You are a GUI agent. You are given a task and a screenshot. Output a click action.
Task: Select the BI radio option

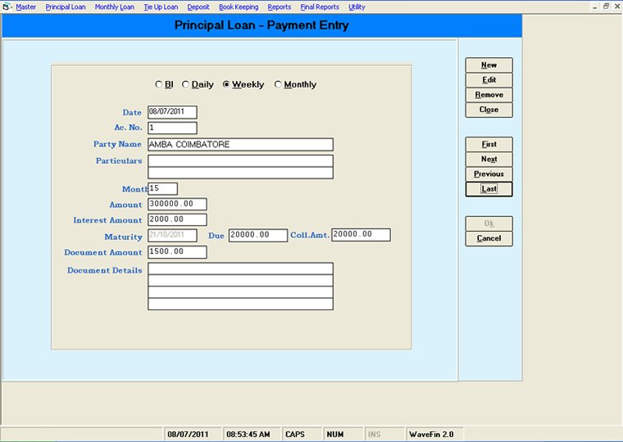pos(159,84)
